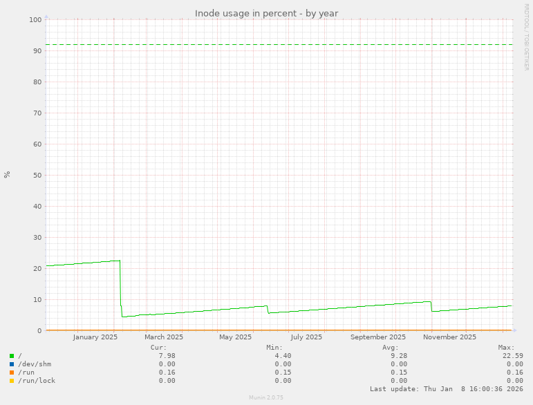Click the 'November 2025' axis label

449,337
